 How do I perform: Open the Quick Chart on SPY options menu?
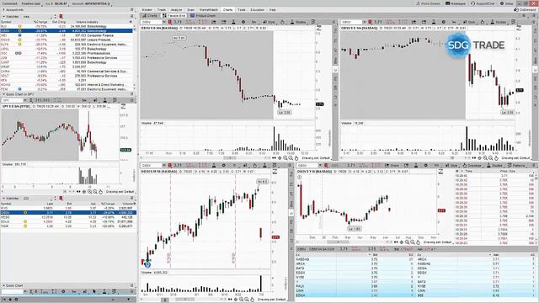(x=132, y=94)
